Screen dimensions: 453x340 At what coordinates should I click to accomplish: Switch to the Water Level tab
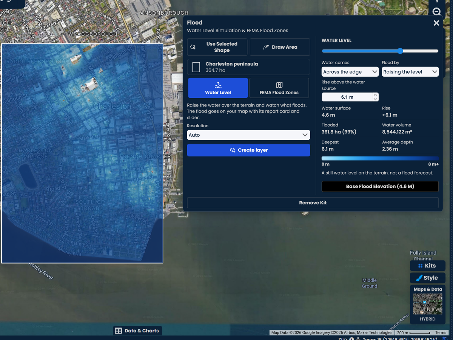point(218,88)
